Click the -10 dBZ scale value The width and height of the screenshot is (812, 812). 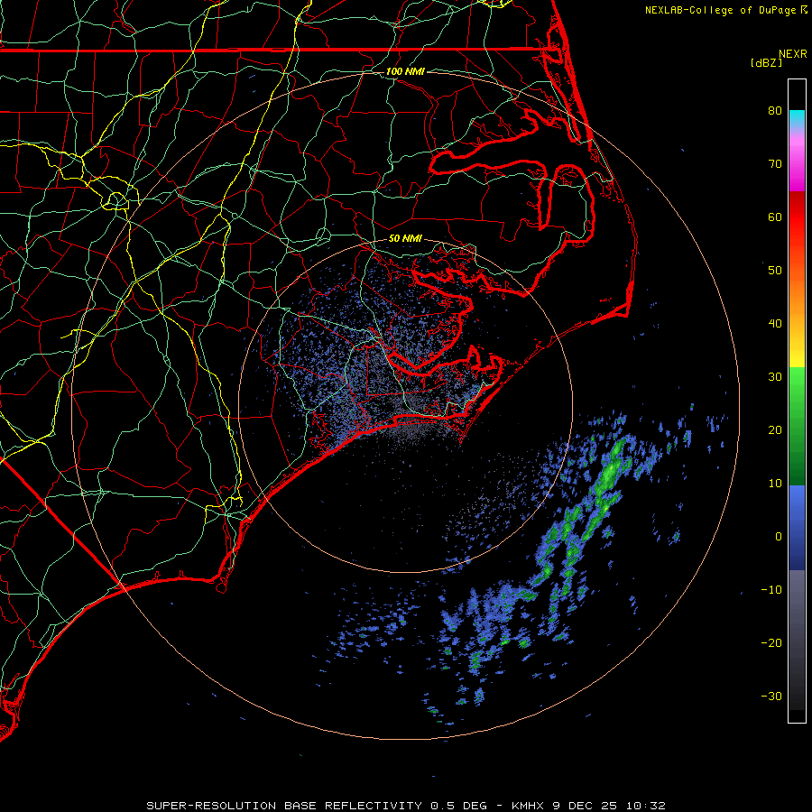(771, 590)
